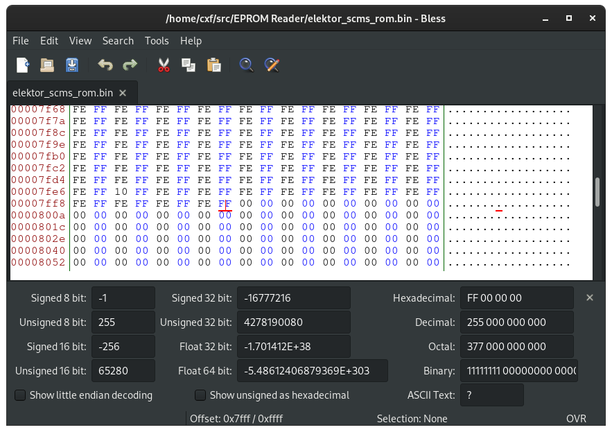Click the Save file toolbar icon
This screenshot has width=612, height=432.
pyautogui.click(x=72, y=65)
